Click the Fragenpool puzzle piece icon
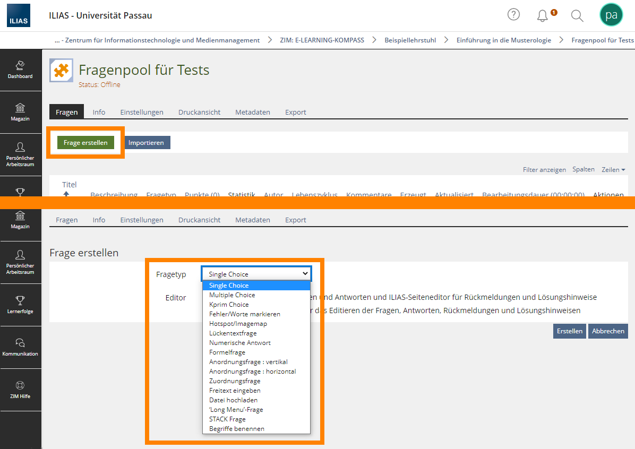 pyautogui.click(x=61, y=71)
